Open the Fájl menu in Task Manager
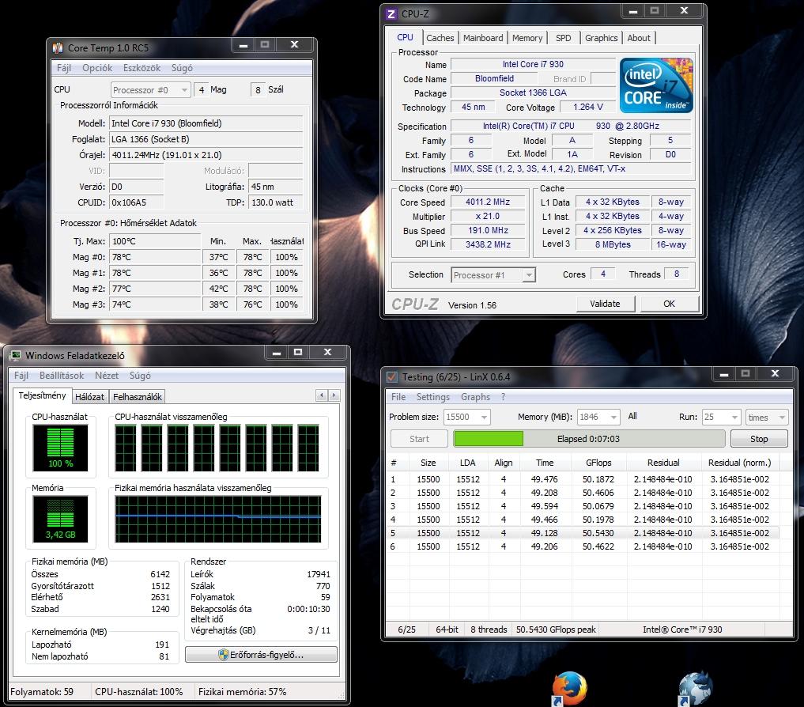 click(21, 376)
